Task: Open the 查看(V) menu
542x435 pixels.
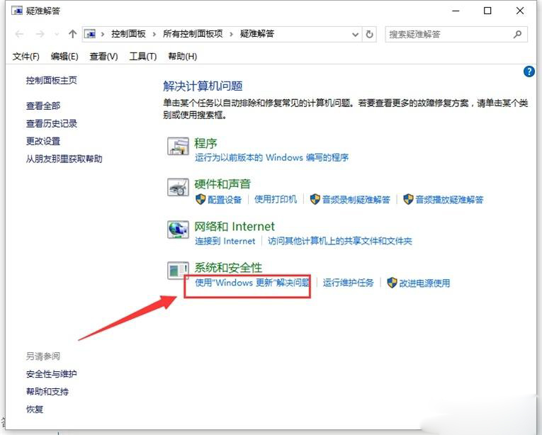Action: tap(103, 57)
